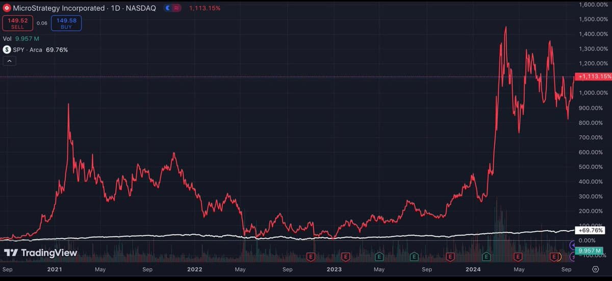Select the Vol 9.957 M indicator legend
612x281 pixels.
point(21,39)
